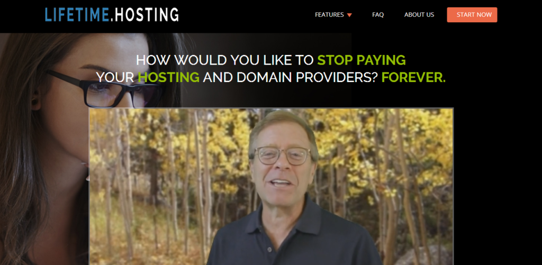Click the green STOP PAYING headline text

[x=361, y=60]
